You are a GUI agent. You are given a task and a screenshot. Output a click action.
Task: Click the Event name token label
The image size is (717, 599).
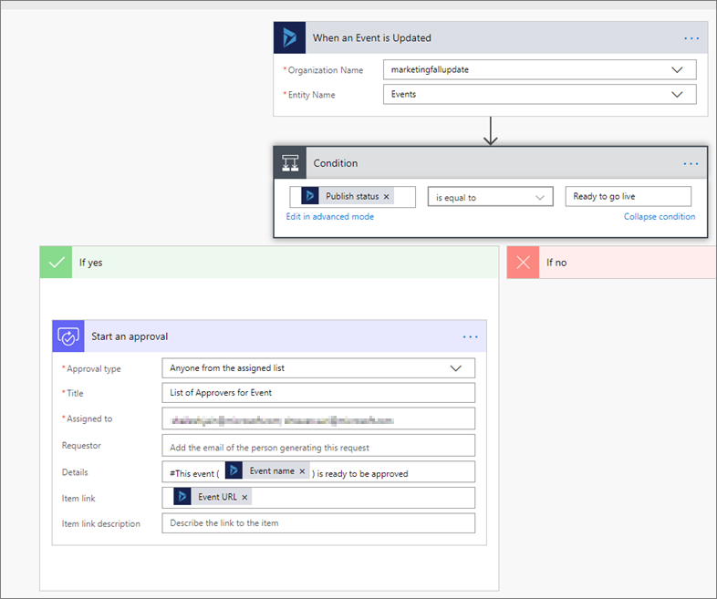(272, 471)
